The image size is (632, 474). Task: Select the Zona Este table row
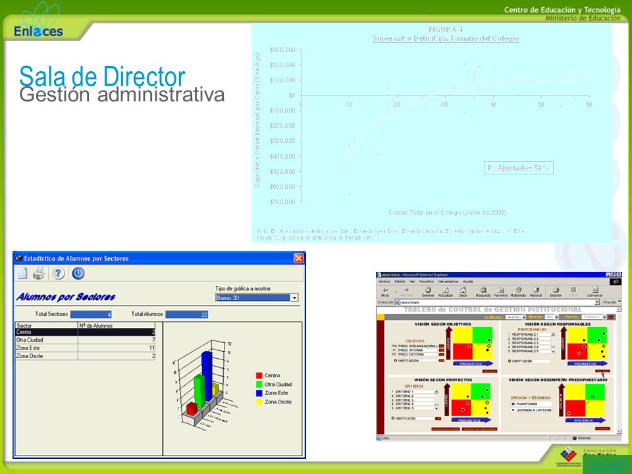click(85, 348)
